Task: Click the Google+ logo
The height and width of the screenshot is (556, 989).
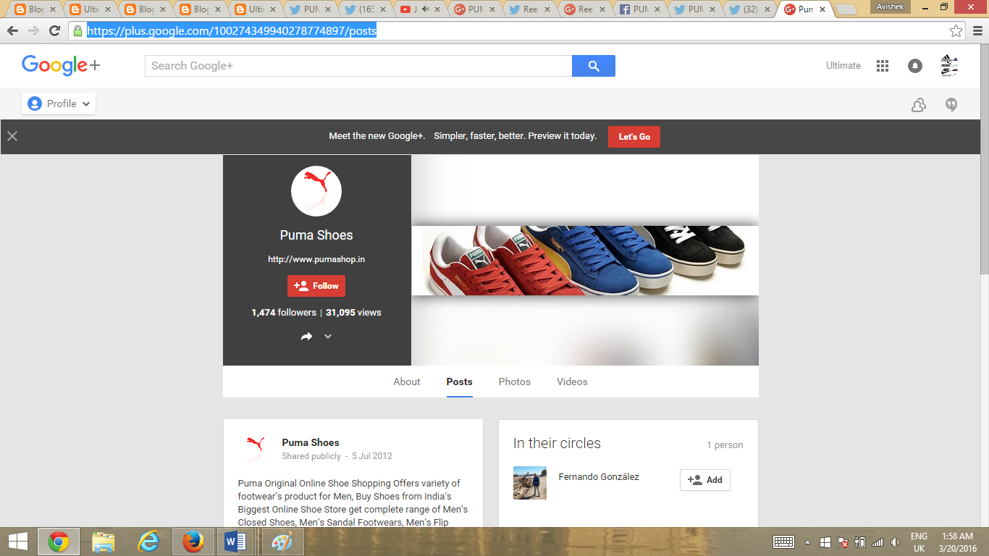Action: [59, 65]
